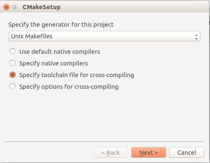
Task: Proceed with the Next > button
Action: (149, 153)
